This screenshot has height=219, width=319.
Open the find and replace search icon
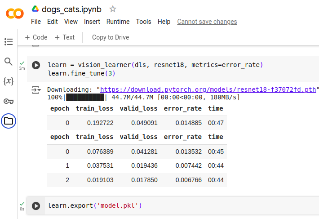pos(9,62)
